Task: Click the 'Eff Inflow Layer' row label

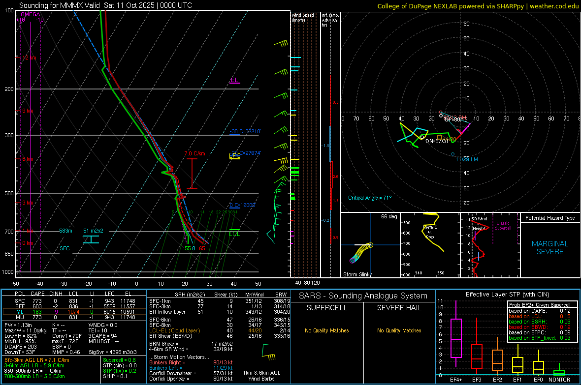Action: (167, 312)
